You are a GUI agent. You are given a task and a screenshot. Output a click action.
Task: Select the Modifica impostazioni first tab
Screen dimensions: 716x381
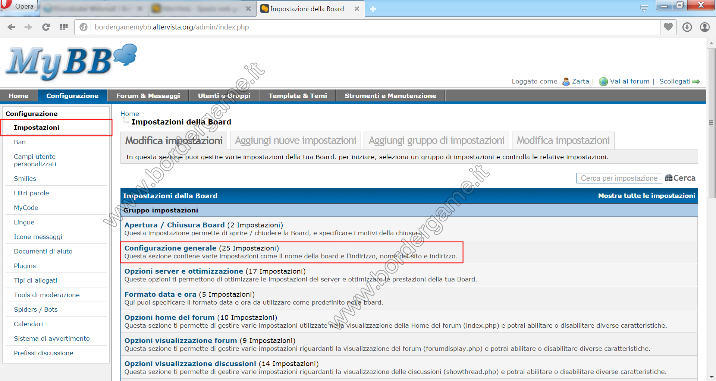[174, 141]
